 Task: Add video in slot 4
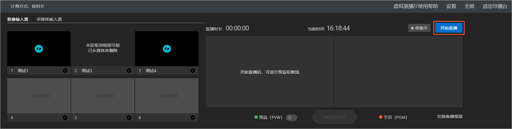39,96
